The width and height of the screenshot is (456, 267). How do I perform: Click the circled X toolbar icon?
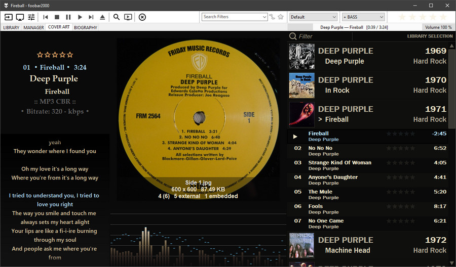pos(142,17)
